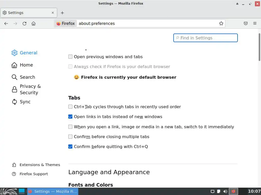
Task: Click the show desktop icon in taskbar
Action: click(x=22, y=191)
